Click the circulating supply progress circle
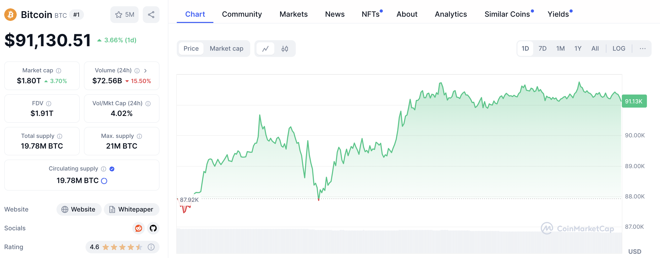 click(x=104, y=181)
